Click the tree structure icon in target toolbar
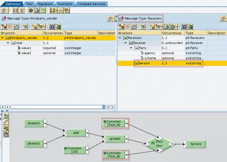This screenshot has width=227, height=162. 121,27
